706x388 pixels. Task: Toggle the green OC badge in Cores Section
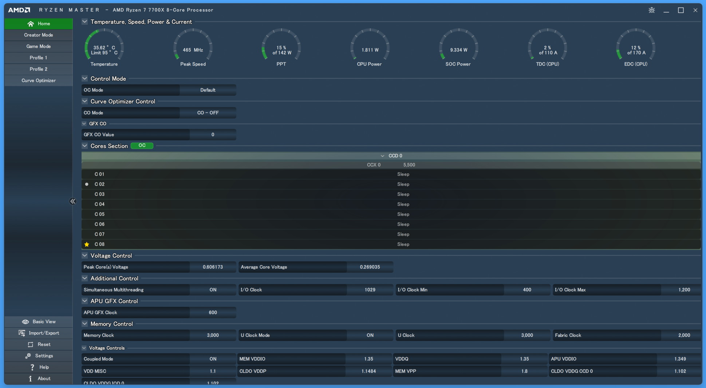142,146
